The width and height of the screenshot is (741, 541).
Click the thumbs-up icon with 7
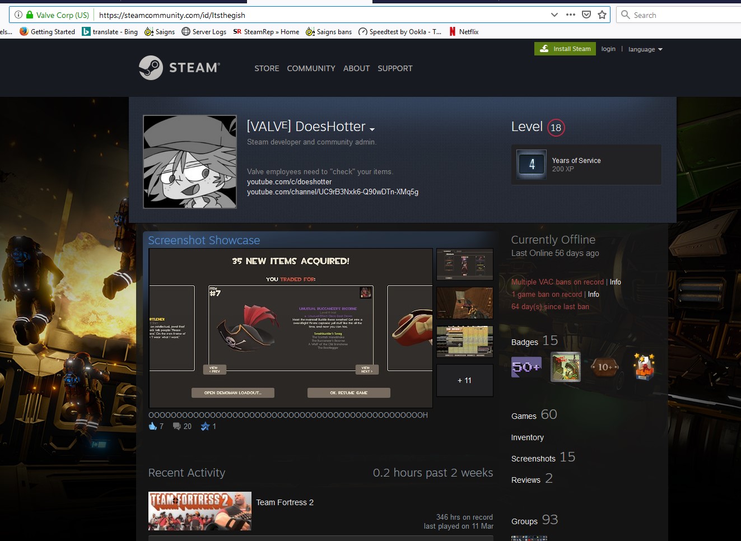(x=152, y=426)
